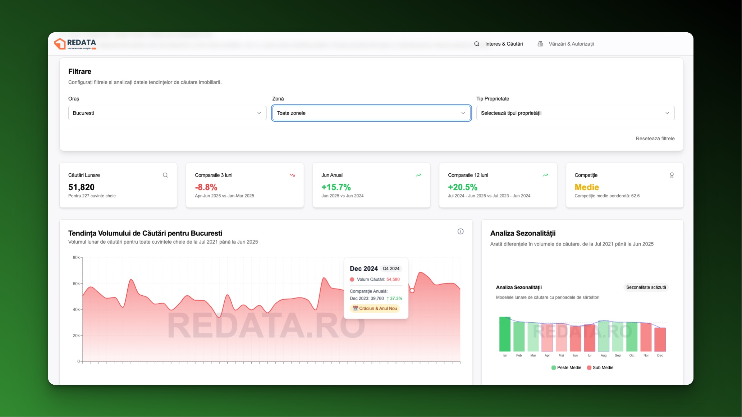This screenshot has height=417, width=742.
Task: Open the info icon on the search volume chart
Action: point(460,231)
